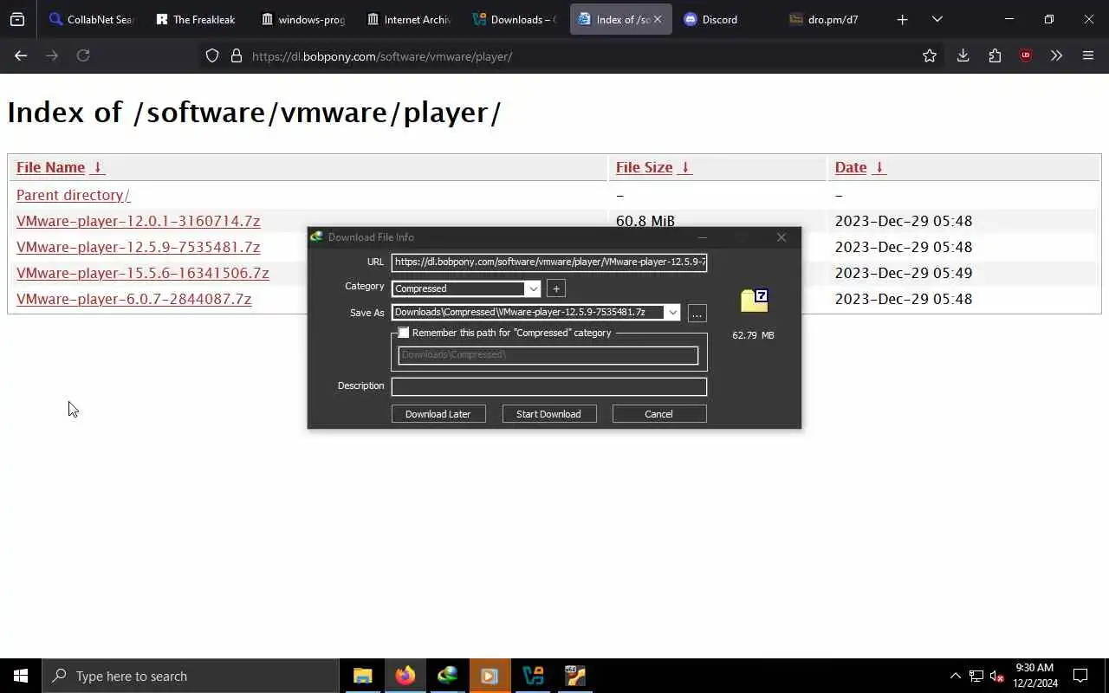Switch to the windows-prog tab

[x=302, y=19]
